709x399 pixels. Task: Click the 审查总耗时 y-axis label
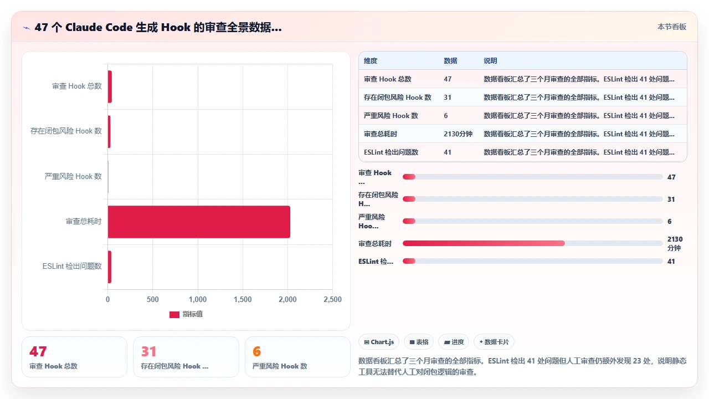click(84, 222)
